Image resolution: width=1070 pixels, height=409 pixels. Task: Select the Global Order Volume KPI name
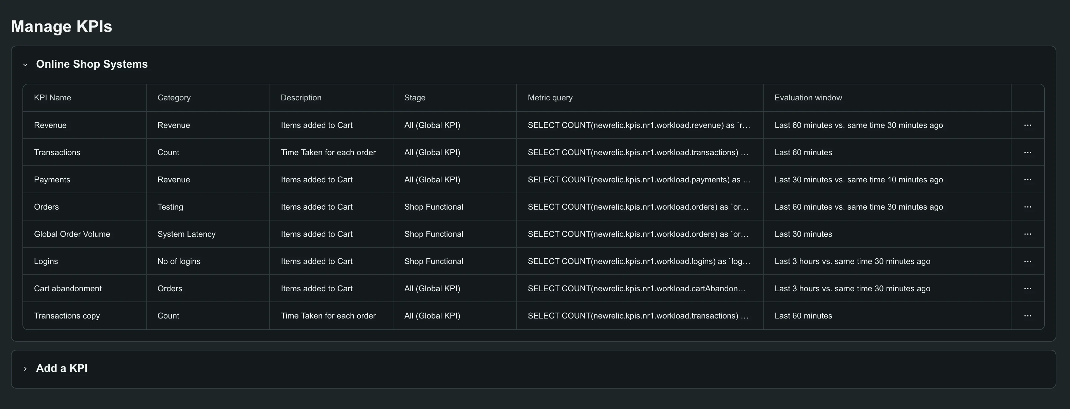72,234
